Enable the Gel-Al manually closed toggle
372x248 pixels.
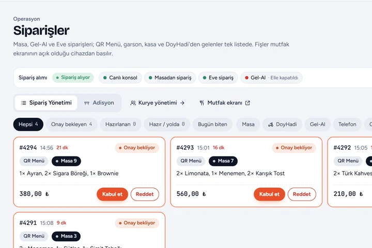(271, 78)
